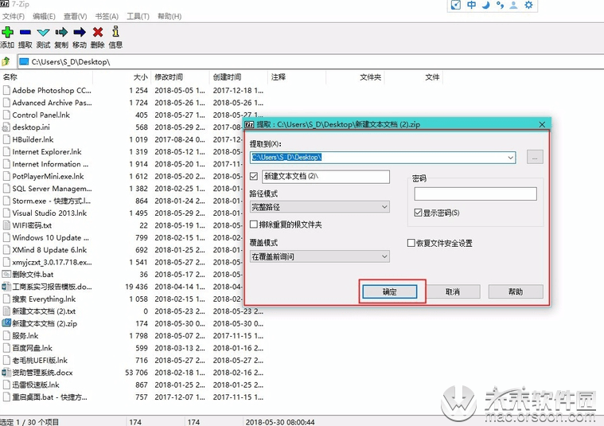Click the Copy (复制) arrow icon

coord(61,33)
